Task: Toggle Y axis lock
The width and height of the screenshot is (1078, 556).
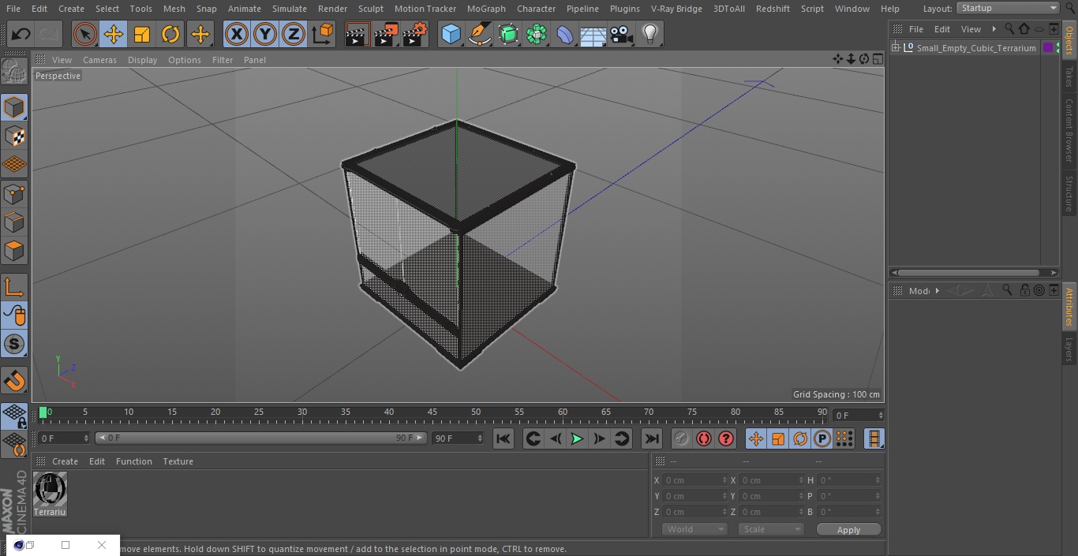Action: tap(265, 34)
